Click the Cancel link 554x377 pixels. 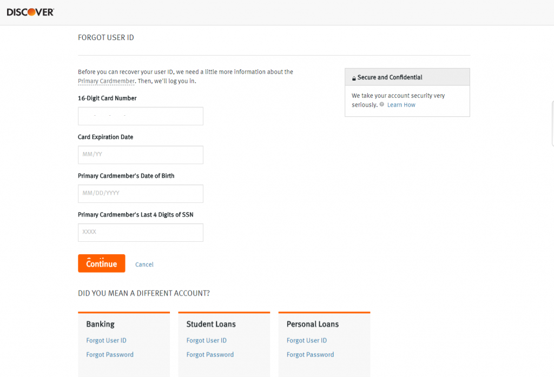(144, 264)
